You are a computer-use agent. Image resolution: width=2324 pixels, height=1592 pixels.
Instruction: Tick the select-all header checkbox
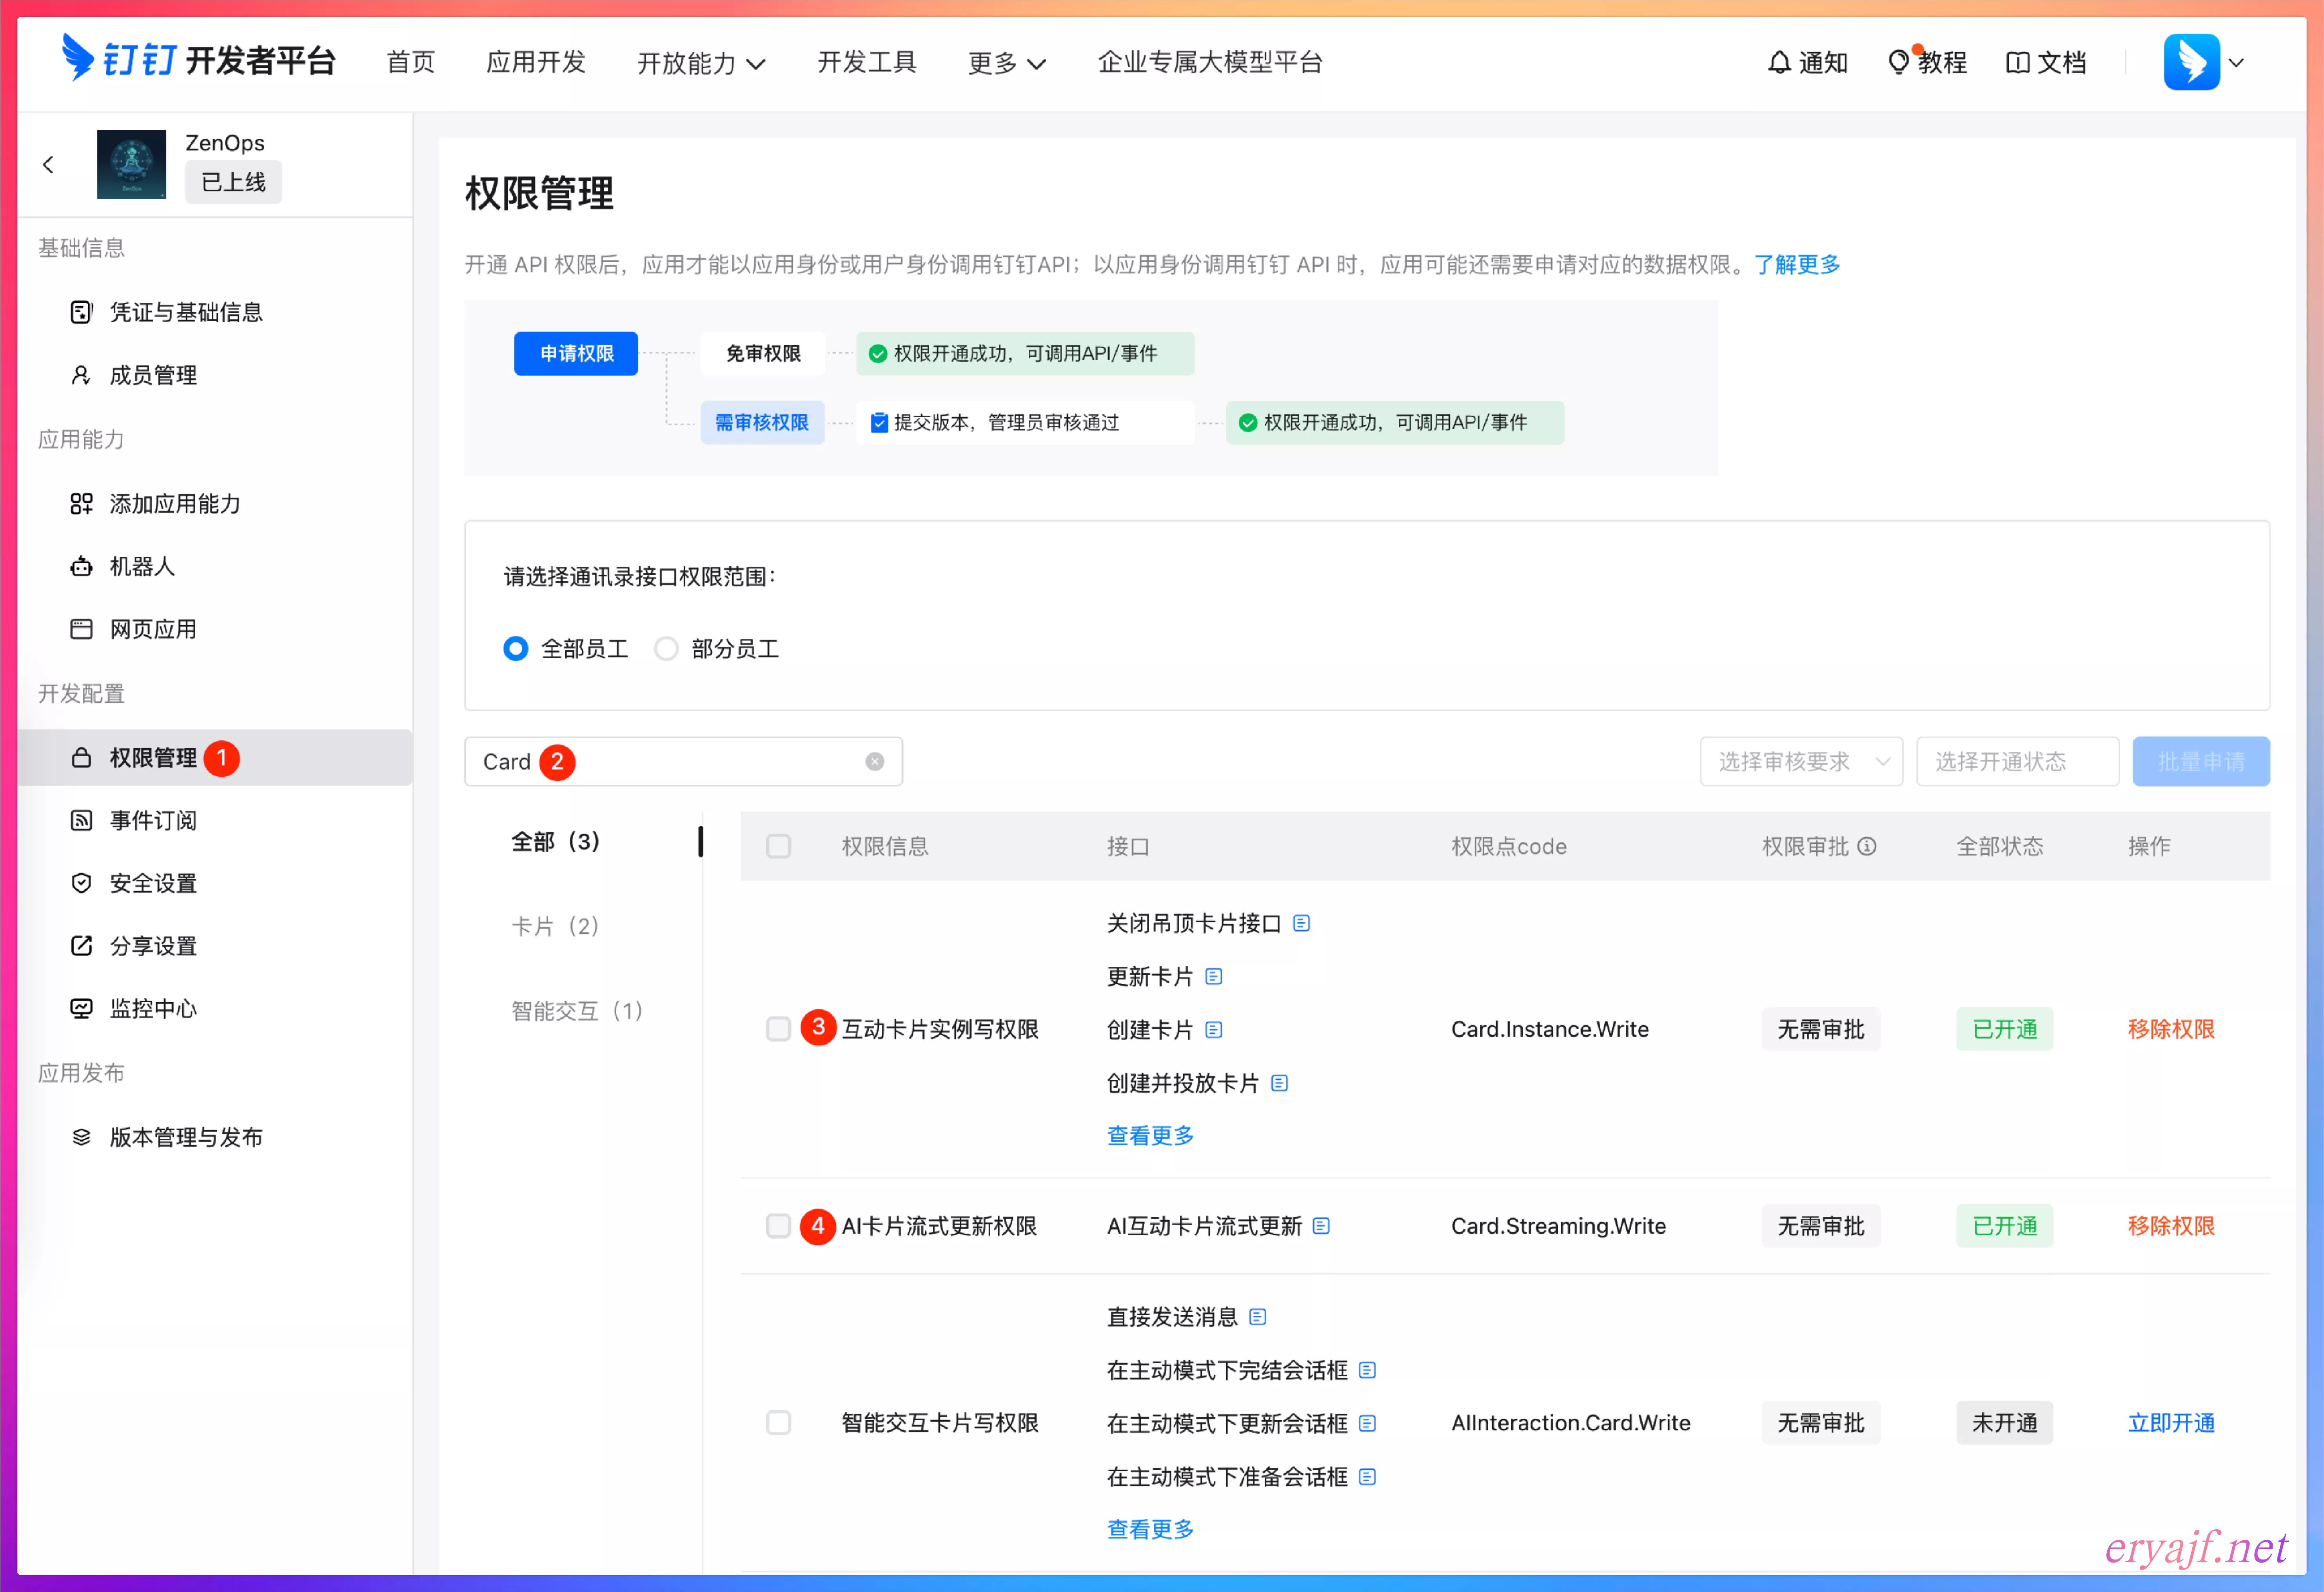(x=778, y=846)
